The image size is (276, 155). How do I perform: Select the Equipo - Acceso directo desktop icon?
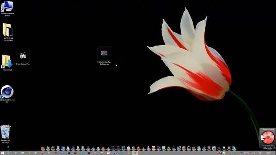[x=7, y=8]
